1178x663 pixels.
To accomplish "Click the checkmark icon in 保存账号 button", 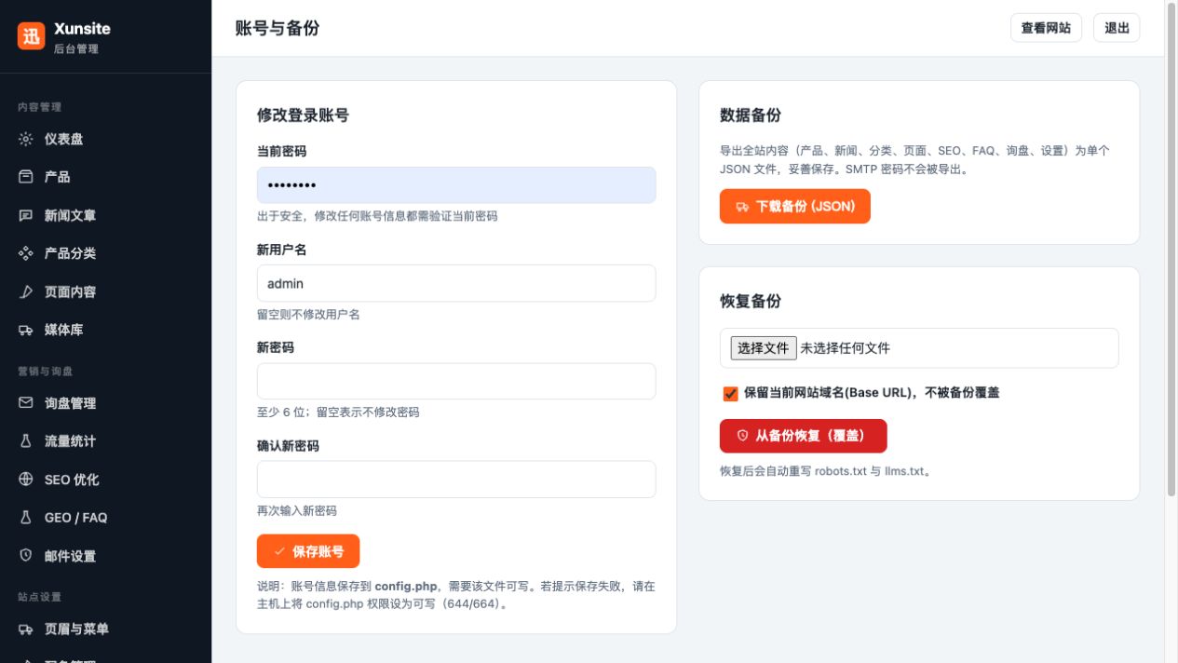I will coord(279,551).
